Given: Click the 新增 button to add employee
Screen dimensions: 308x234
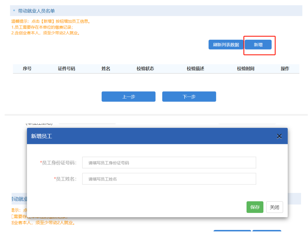Looking at the screenshot, I should pyautogui.click(x=258, y=45).
